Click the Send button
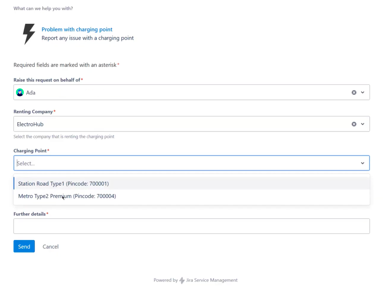 24,246
